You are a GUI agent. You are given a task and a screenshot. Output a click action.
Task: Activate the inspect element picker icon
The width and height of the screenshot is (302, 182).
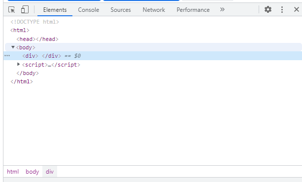[x=11, y=9]
